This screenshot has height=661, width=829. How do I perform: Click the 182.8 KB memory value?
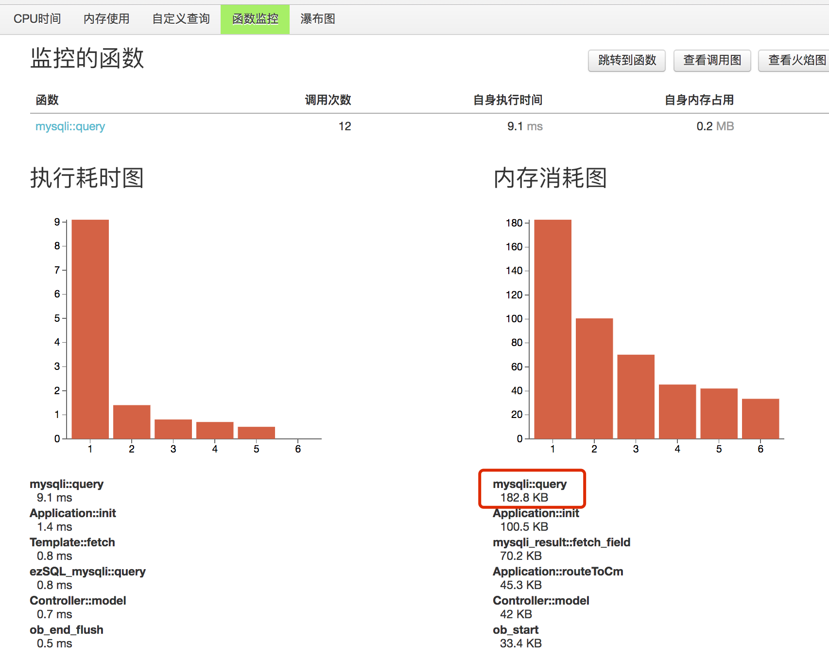point(524,498)
